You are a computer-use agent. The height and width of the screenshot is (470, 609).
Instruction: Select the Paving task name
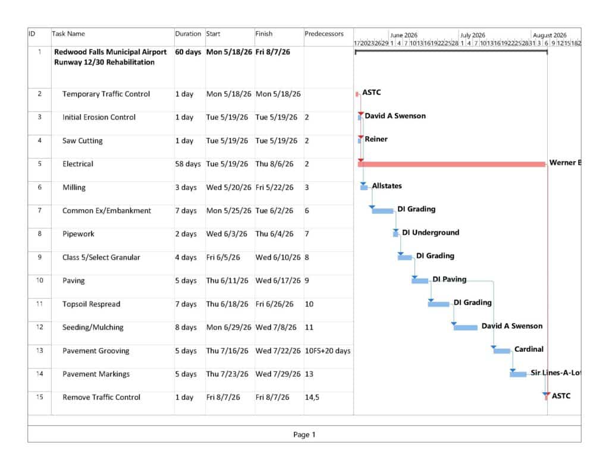coord(73,280)
